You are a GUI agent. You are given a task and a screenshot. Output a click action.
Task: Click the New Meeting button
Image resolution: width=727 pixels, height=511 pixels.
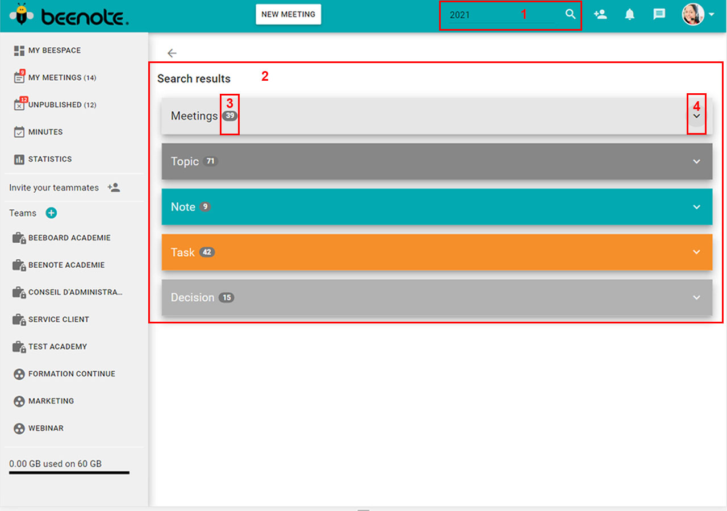tap(289, 15)
